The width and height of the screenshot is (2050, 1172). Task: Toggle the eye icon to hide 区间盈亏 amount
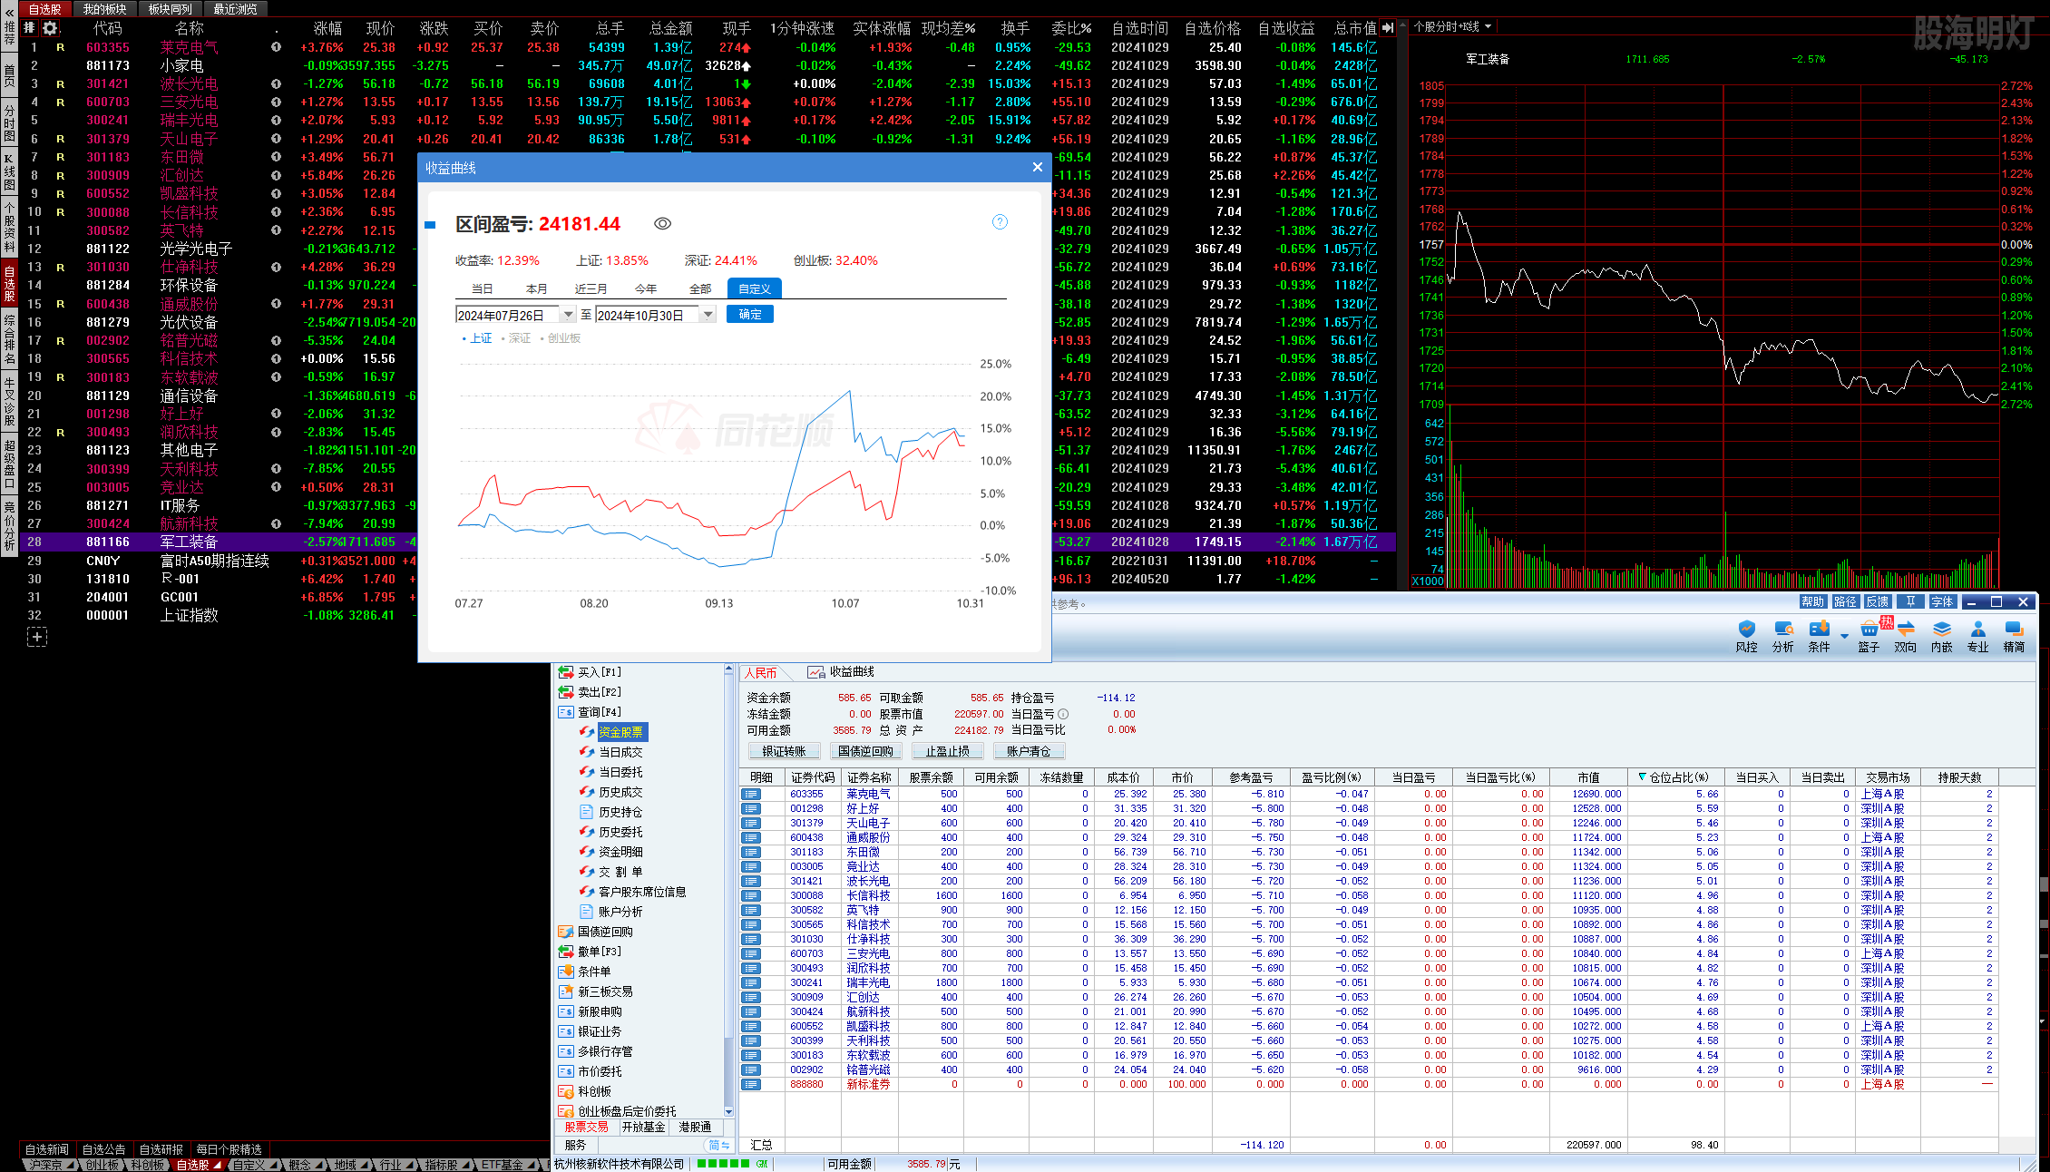pyautogui.click(x=663, y=224)
